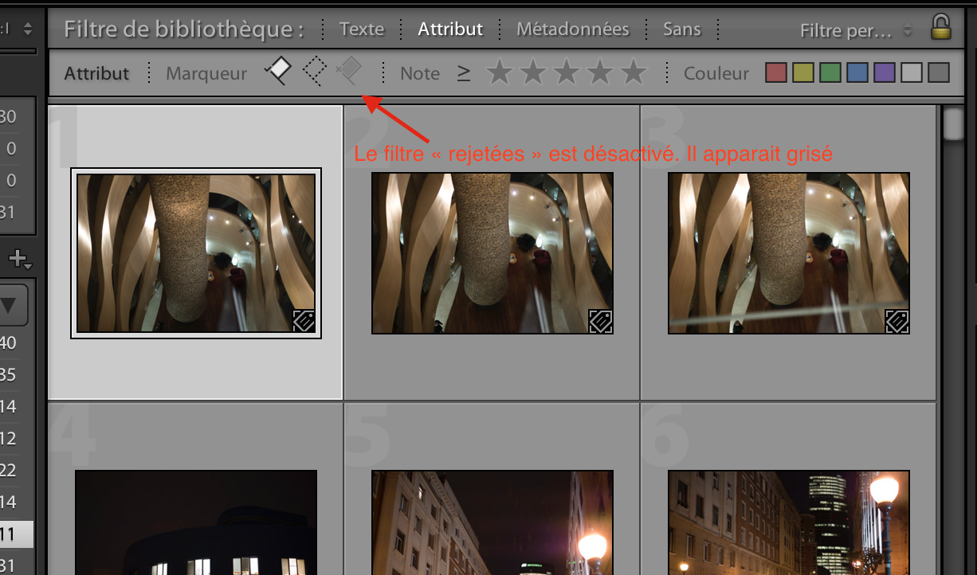Click the plus icon in left panel

(x=19, y=259)
